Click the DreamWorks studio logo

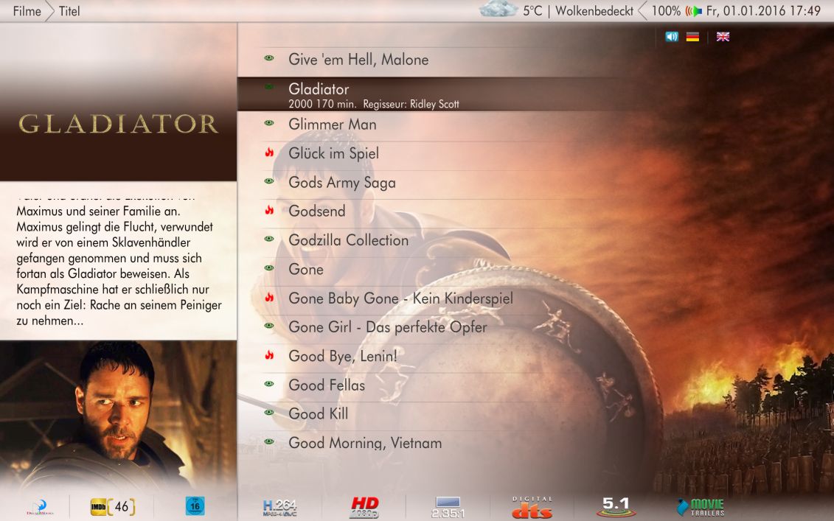tap(40, 507)
